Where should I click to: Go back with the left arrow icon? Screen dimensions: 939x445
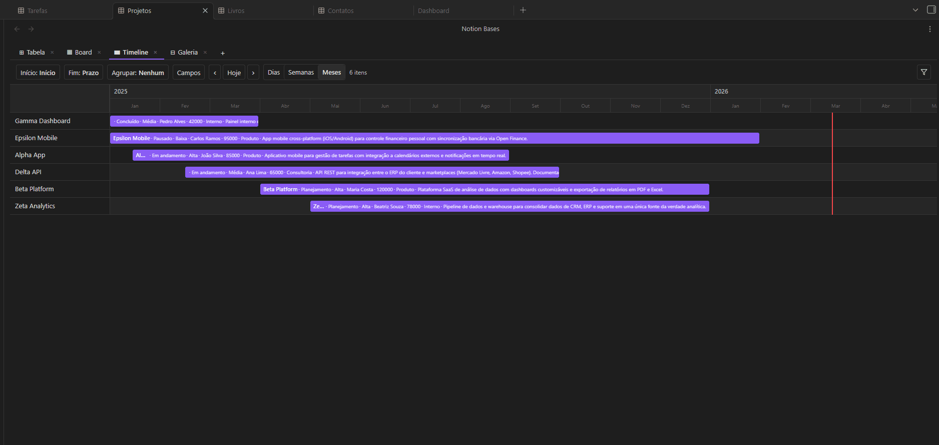coord(17,29)
